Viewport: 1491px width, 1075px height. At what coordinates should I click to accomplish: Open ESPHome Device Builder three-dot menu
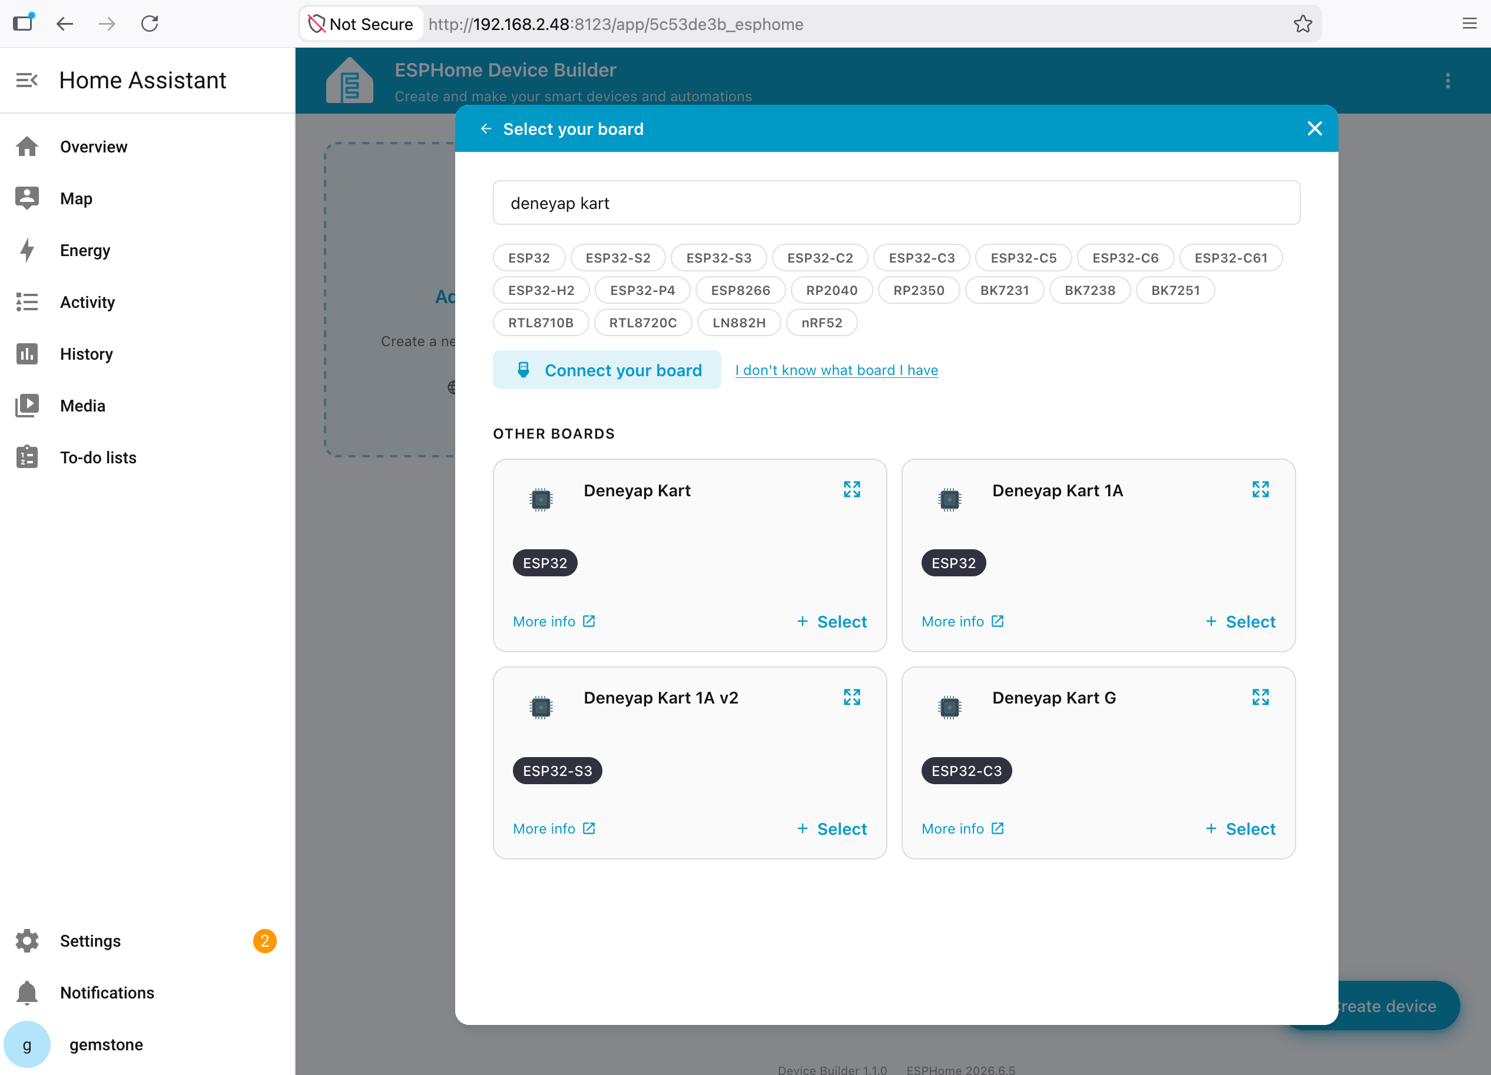point(1447,81)
